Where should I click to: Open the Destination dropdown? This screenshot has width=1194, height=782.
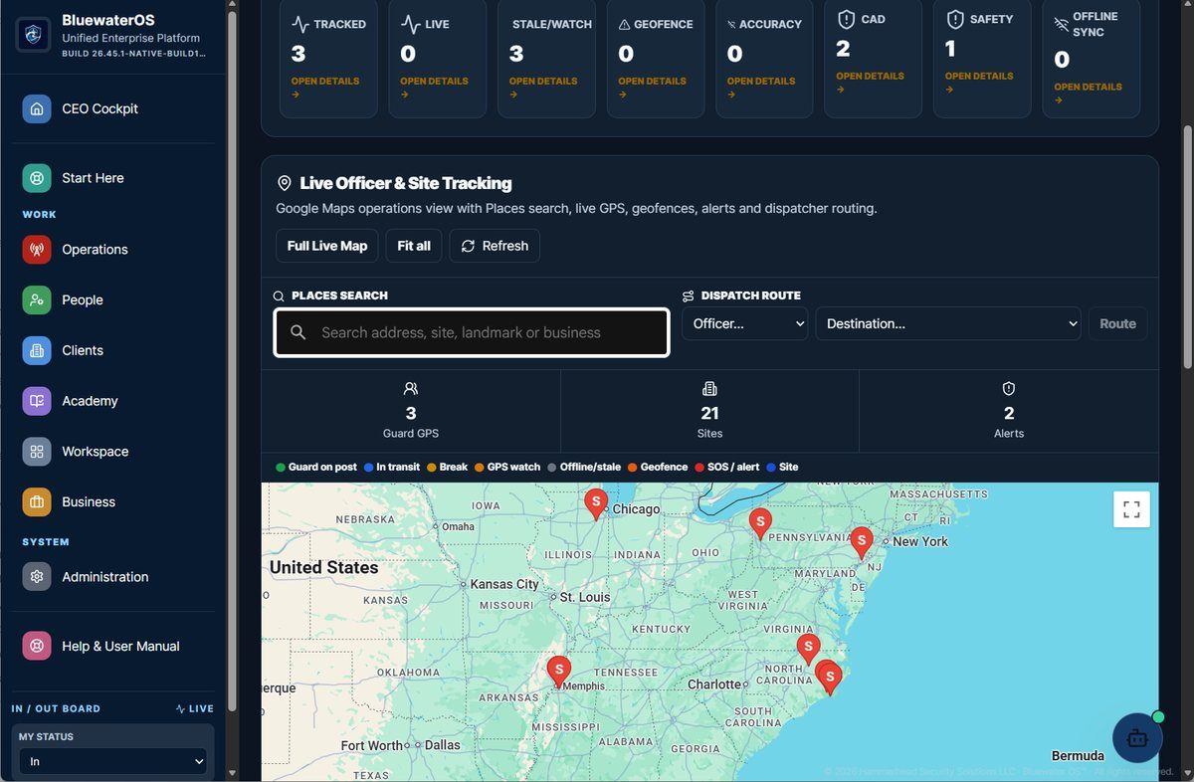point(948,323)
